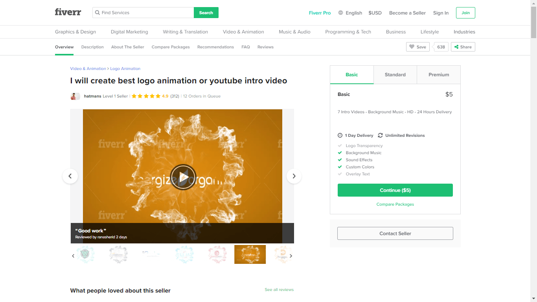Click the heart Save icon

point(412,47)
